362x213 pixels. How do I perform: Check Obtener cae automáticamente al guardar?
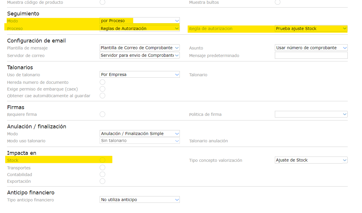[x=102, y=95]
